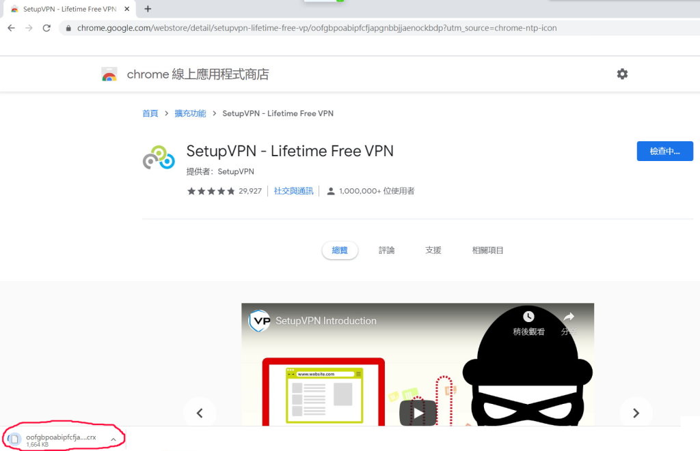Click the VP channel logo in the video

point(259,321)
